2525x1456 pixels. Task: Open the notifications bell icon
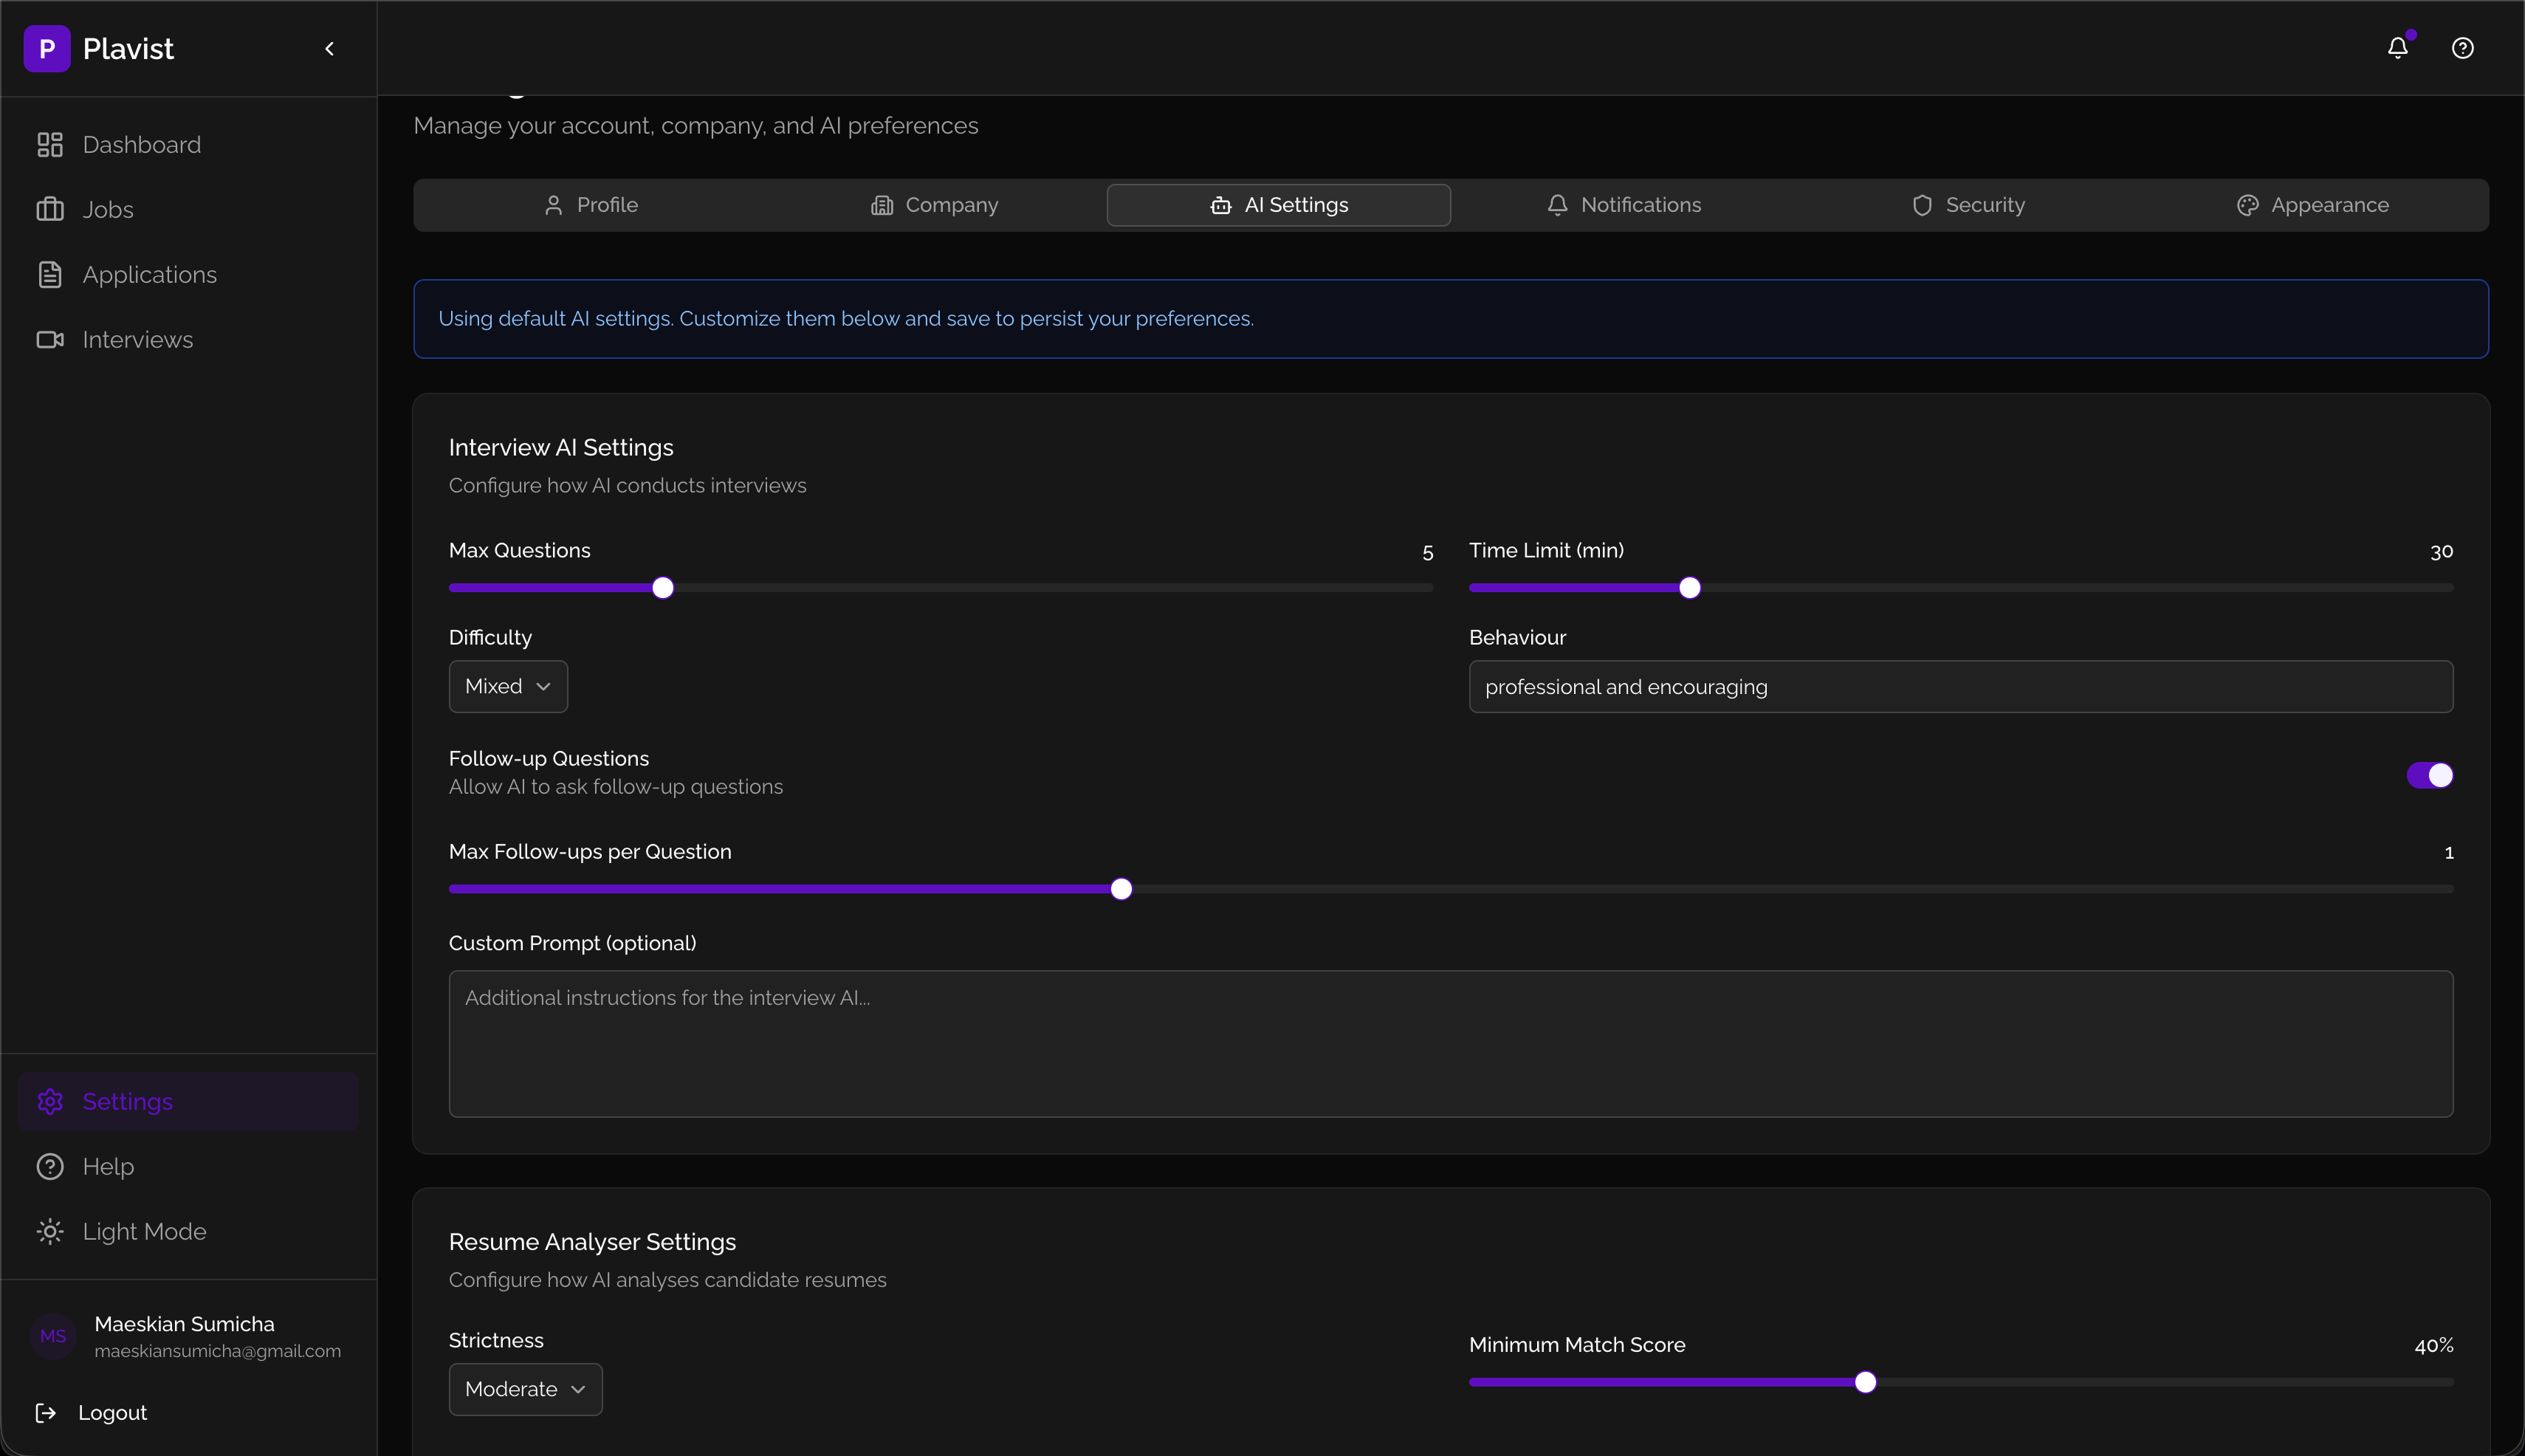2398,48
